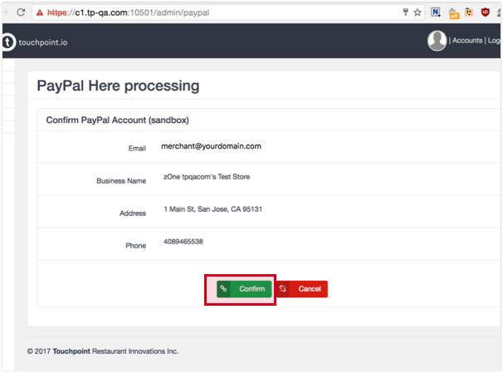
Task: Click the red Cancel button
Action: tap(302, 289)
